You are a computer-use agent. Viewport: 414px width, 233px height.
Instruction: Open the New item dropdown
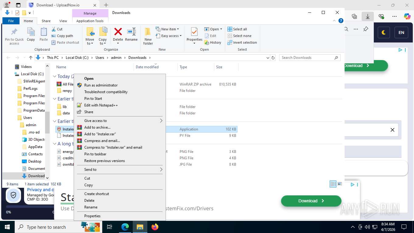[x=167, y=29]
